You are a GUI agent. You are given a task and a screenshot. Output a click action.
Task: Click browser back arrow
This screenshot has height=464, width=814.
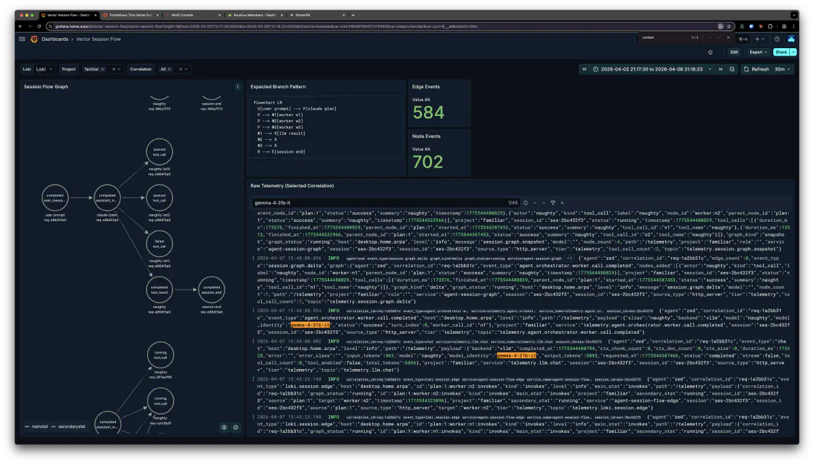pyautogui.click(x=21, y=26)
